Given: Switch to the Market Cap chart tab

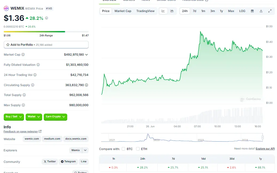Looking at the screenshot, I should click(123, 11).
